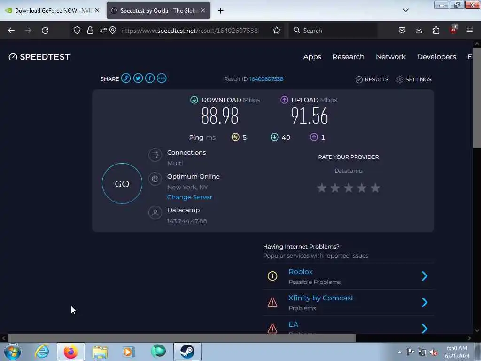481x361 pixels.
Task: Click the server globe icon
Action: (155, 179)
